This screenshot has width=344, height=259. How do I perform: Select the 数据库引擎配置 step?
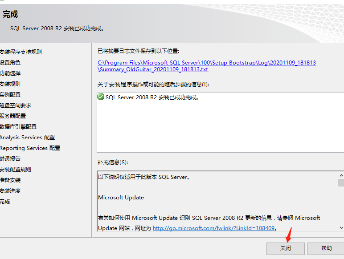point(18,127)
